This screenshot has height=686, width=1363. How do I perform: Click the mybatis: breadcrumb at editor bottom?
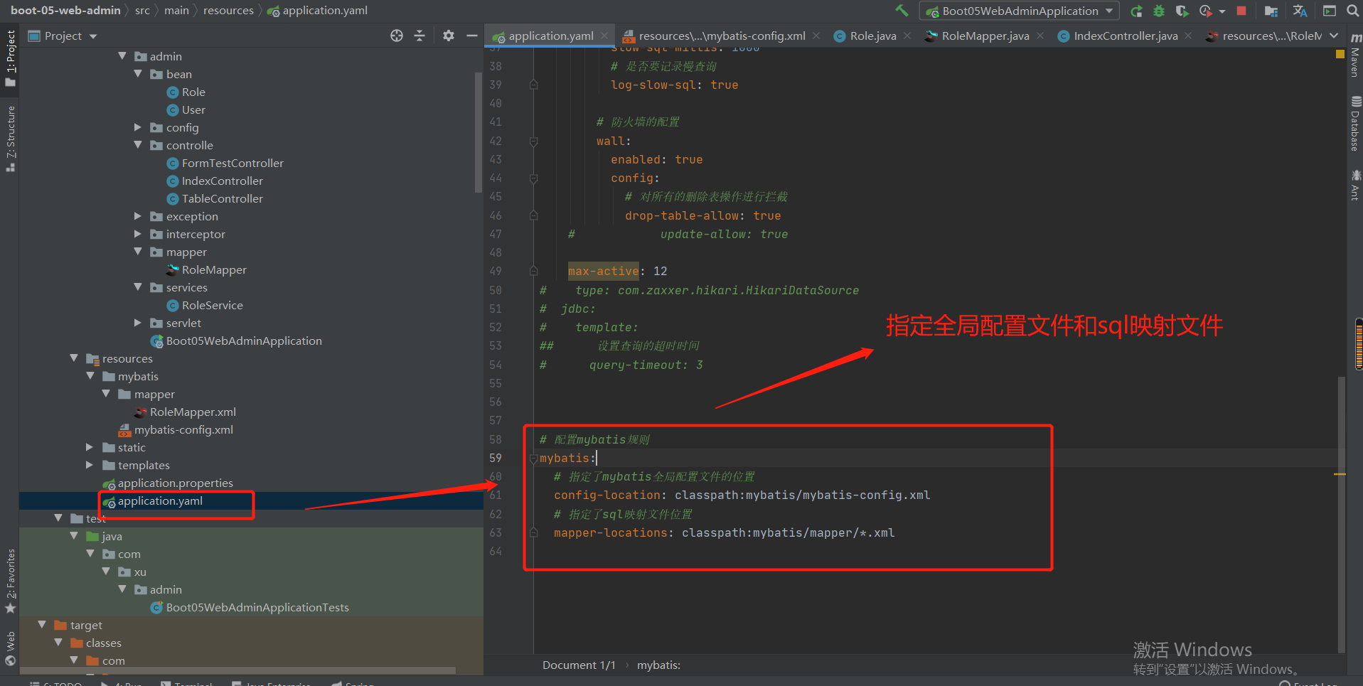coord(658,665)
